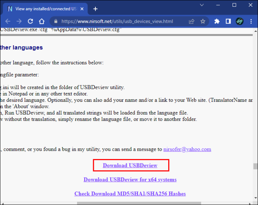Open the Chrome three-dot menu
The width and height of the screenshot is (258, 205).
click(x=251, y=21)
